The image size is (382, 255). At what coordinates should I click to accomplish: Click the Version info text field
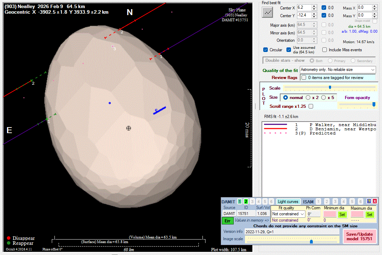click(x=292, y=232)
